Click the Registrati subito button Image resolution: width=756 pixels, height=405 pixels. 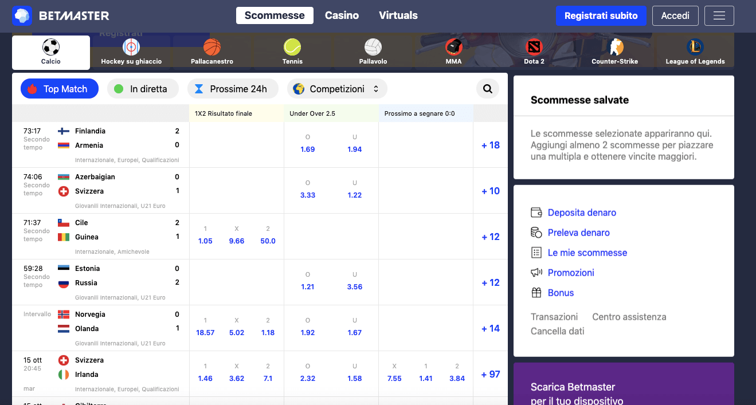601,15
